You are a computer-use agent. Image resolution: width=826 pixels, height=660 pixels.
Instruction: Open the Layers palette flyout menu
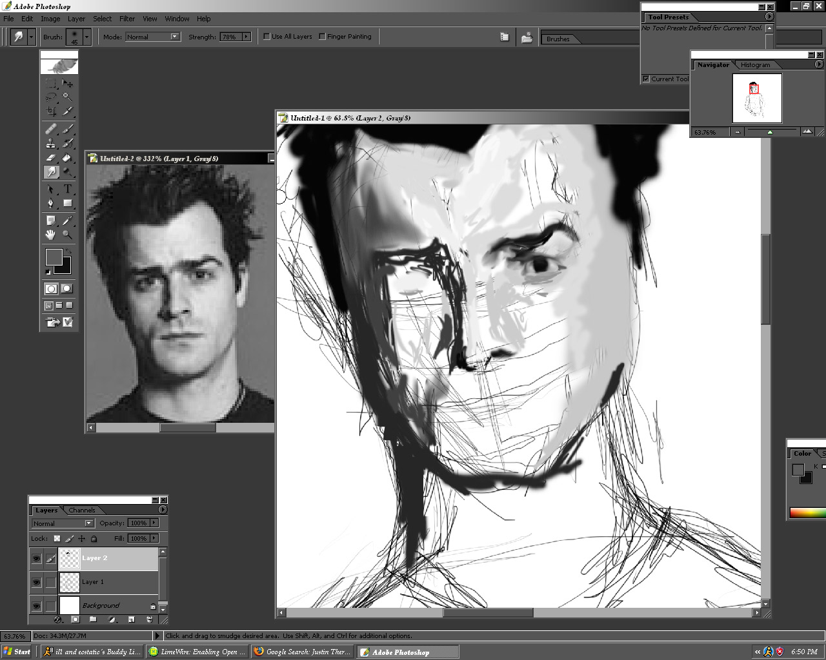tap(163, 510)
